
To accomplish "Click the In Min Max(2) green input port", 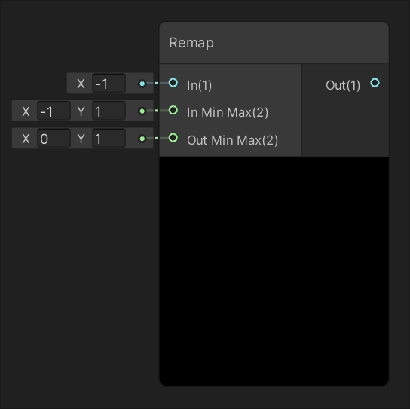I will pos(173,110).
